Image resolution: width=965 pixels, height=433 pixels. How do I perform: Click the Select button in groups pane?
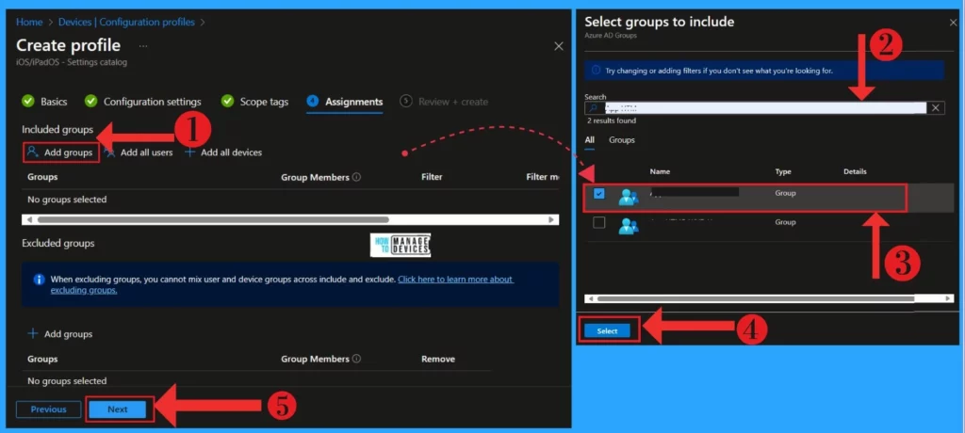[608, 331]
